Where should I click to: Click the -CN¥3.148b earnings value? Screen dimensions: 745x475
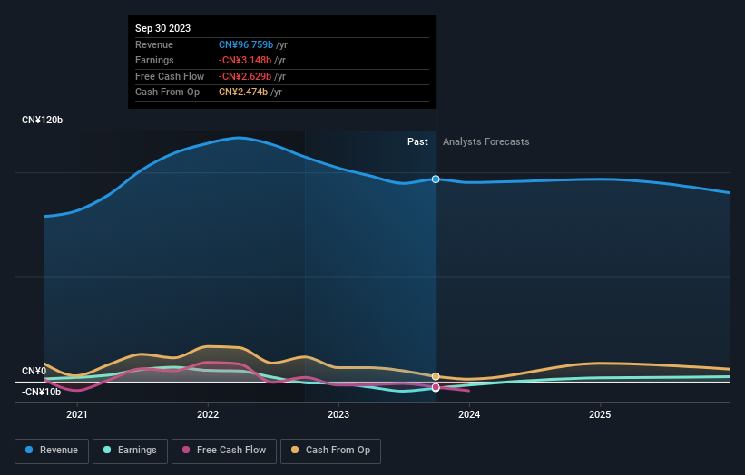245,60
